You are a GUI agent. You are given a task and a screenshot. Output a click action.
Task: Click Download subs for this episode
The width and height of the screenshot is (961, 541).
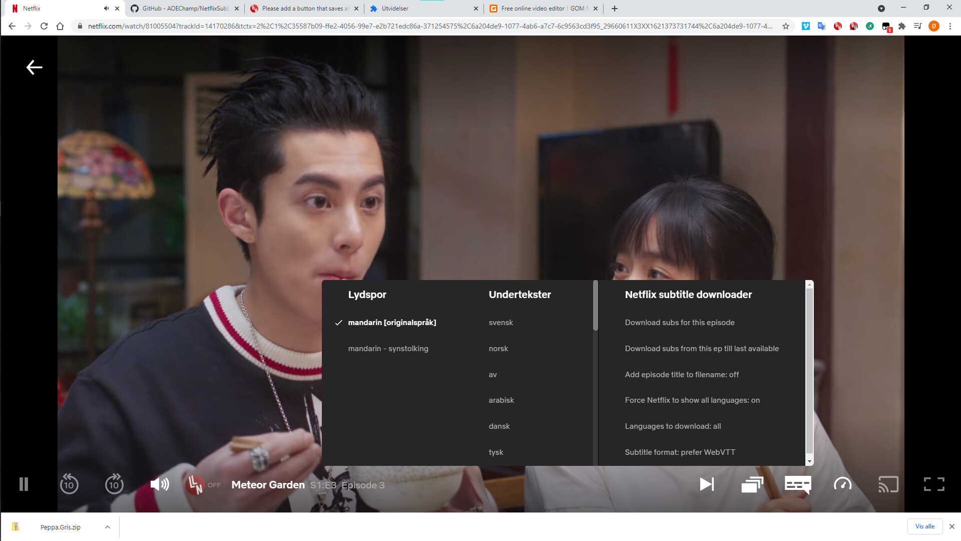point(679,323)
